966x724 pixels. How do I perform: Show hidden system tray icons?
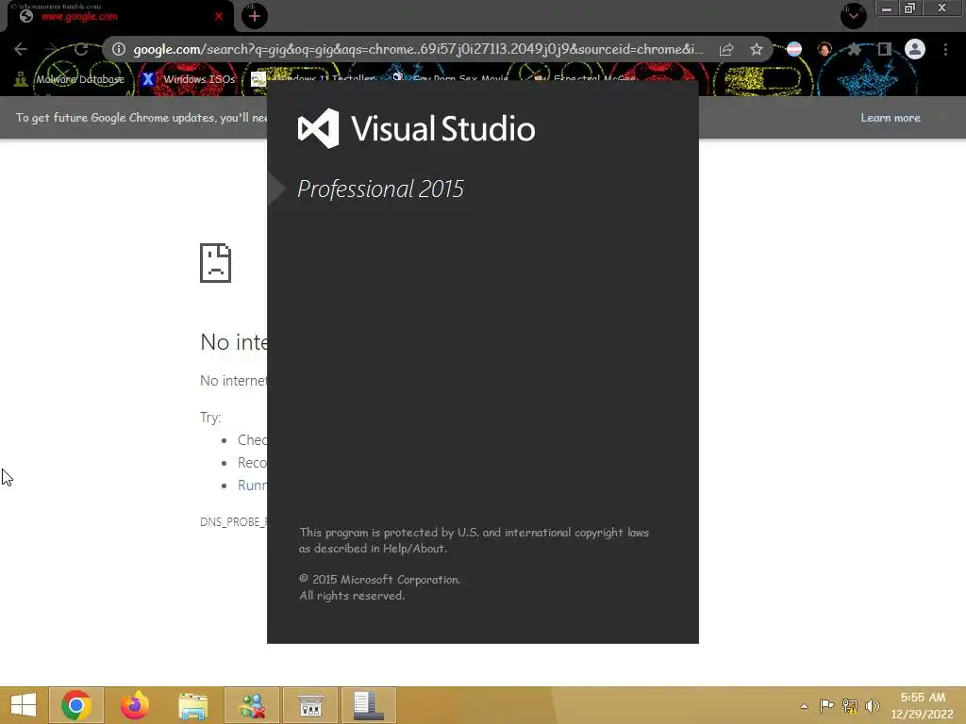coord(804,706)
